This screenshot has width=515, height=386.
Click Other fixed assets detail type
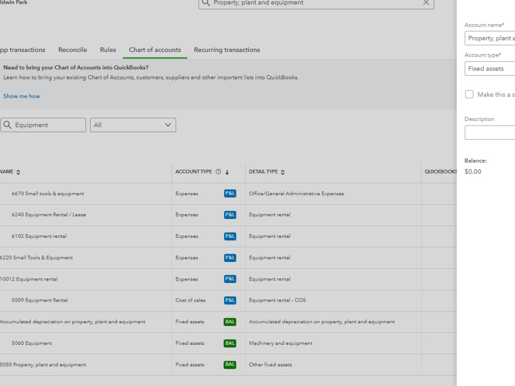click(270, 365)
